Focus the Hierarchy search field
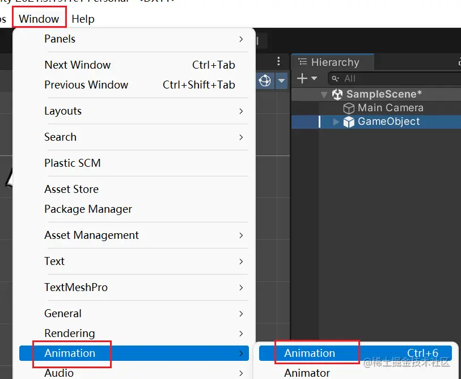This screenshot has height=379, width=461. coord(397,78)
